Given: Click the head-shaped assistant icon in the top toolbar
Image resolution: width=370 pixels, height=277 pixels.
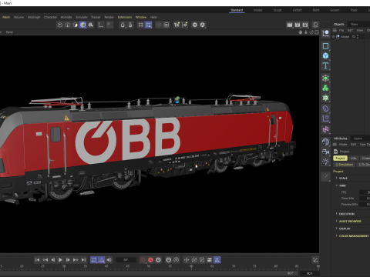Looking at the screenshot, I should (315, 25).
